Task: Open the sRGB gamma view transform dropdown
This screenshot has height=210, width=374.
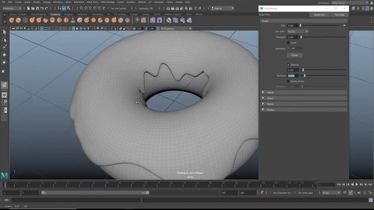Action: (x=176, y=29)
